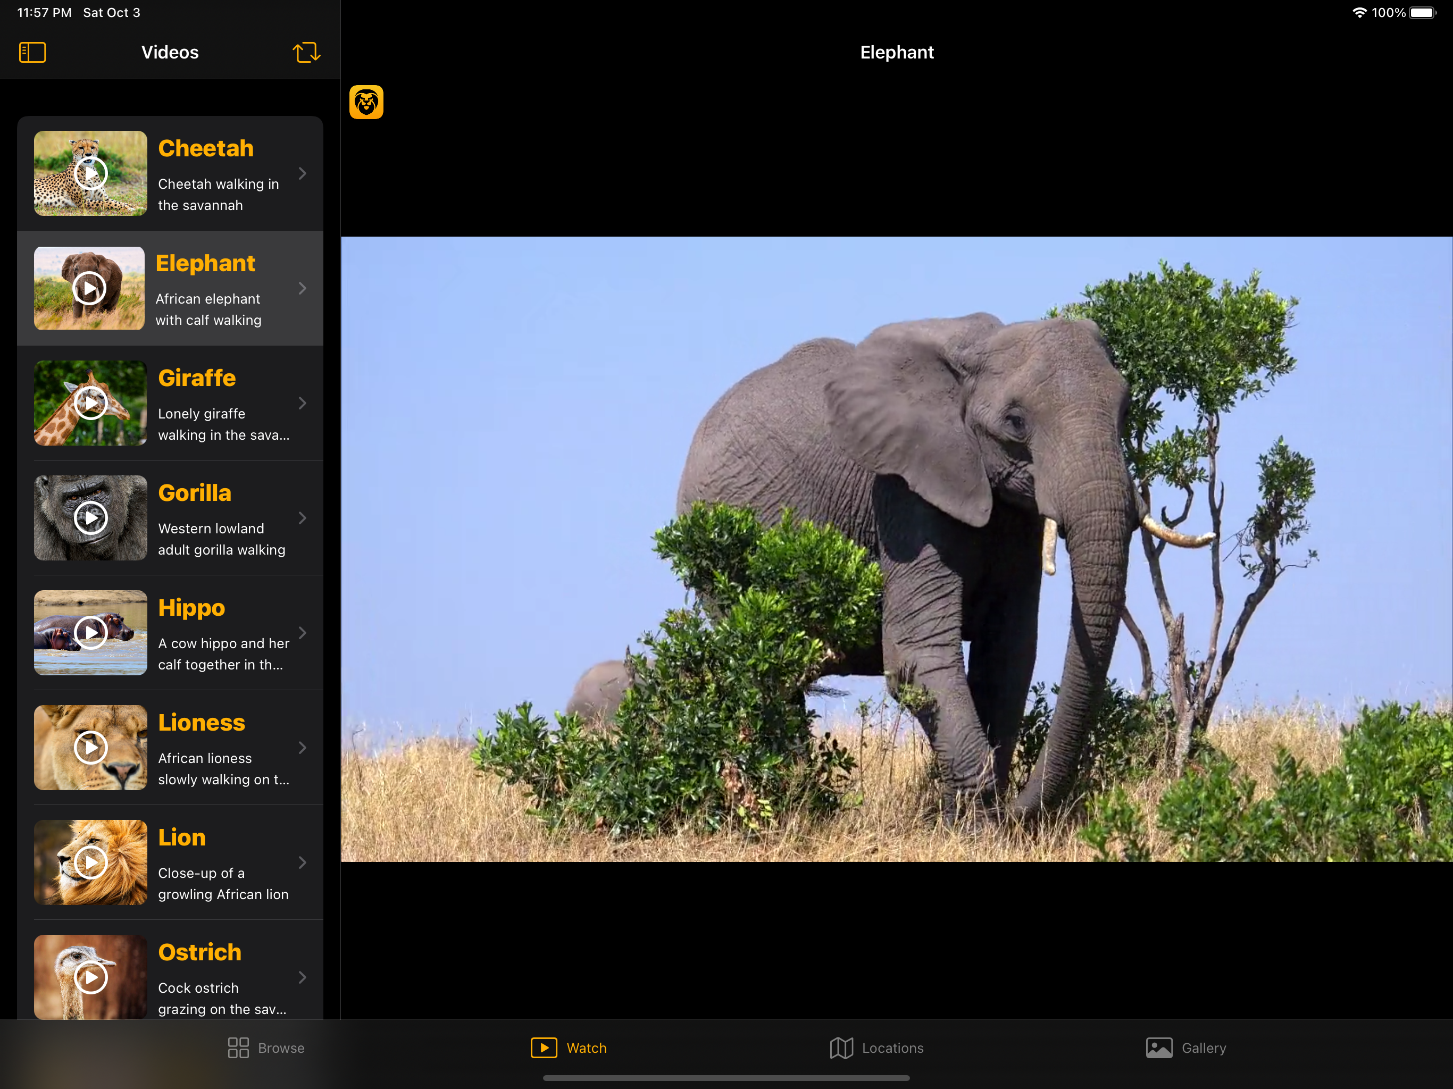Open Ostrich row disclosure chevron
This screenshot has width=1453, height=1089.
[x=302, y=977]
